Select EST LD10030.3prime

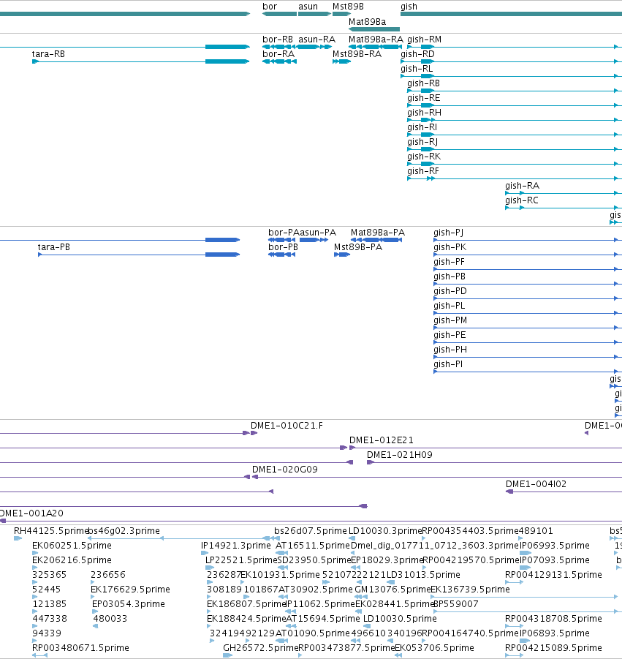(385, 531)
